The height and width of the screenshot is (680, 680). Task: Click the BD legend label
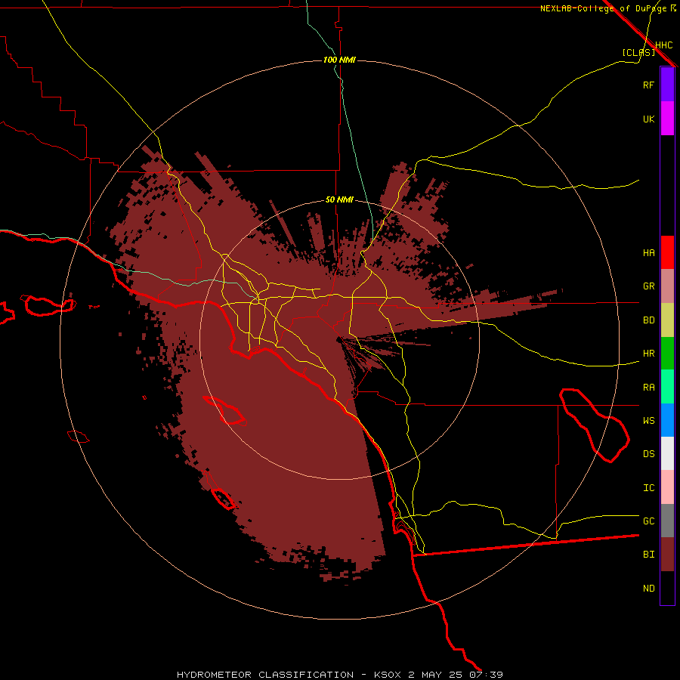[648, 320]
